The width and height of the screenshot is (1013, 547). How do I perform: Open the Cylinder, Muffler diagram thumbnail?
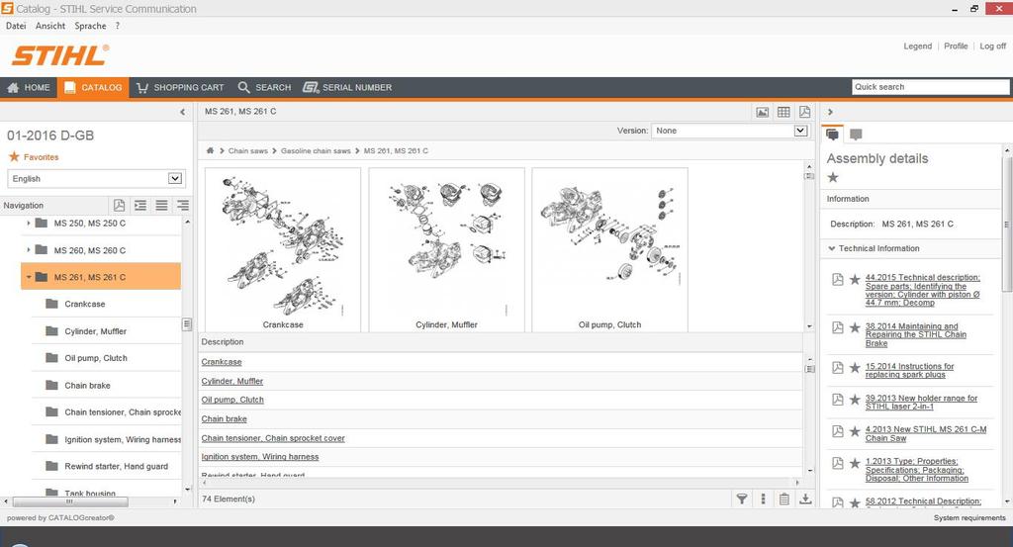pyautogui.click(x=446, y=250)
